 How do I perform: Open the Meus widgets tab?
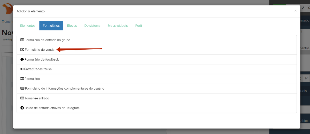(118, 26)
